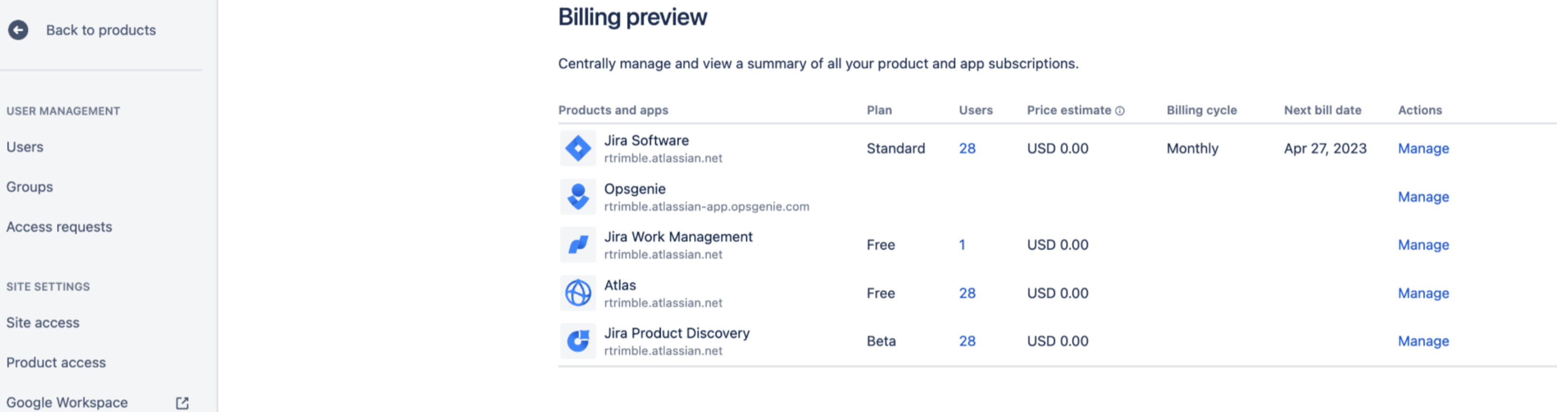Open Atlas's 28 users link
1557x412 pixels.
[967, 293]
